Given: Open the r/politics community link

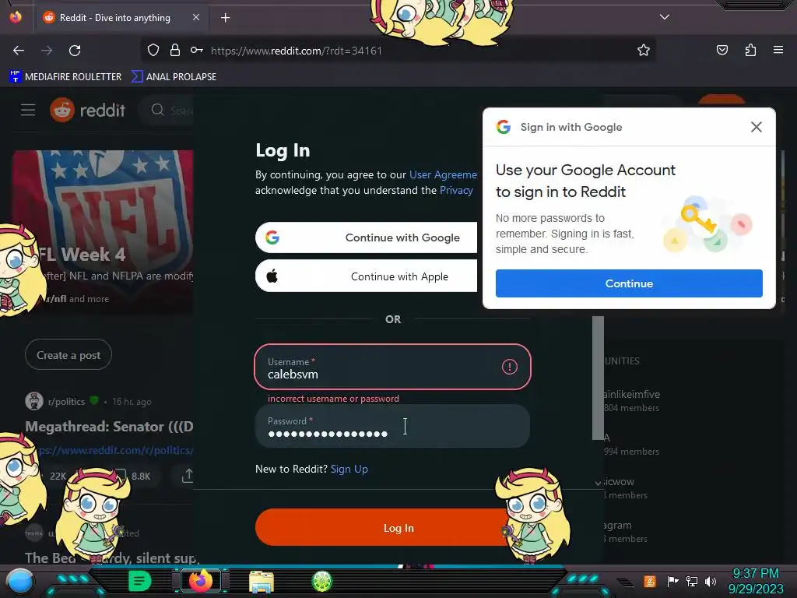Looking at the screenshot, I should point(67,402).
